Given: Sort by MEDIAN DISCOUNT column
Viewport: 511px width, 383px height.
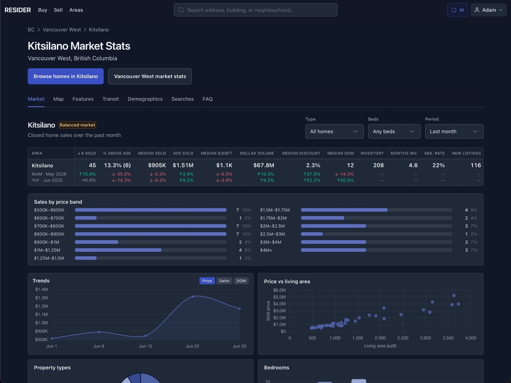Looking at the screenshot, I should [301, 153].
